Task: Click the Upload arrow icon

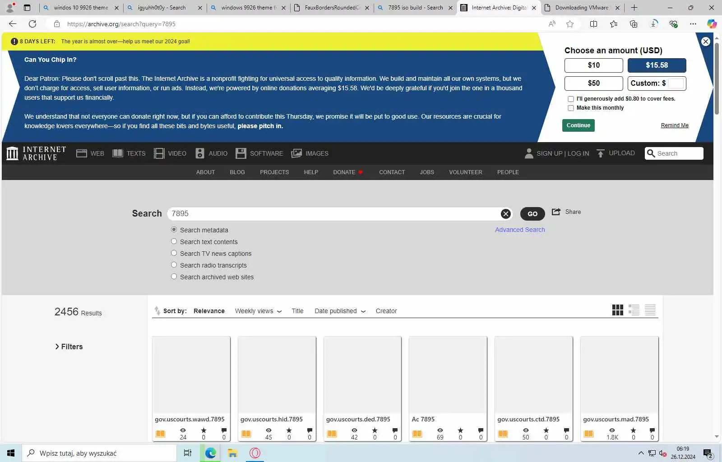Action: 601,153
